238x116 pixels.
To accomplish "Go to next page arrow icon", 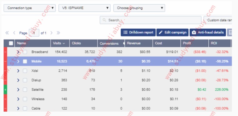I will [51, 33].
